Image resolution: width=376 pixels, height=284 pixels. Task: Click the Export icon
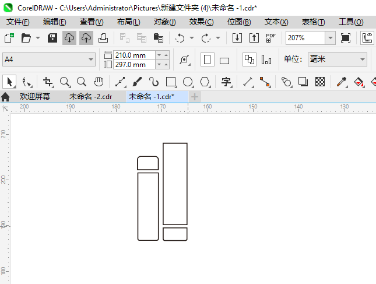click(254, 38)
